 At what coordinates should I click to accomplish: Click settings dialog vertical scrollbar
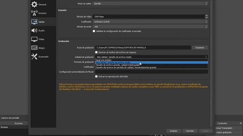click(211, 63)
